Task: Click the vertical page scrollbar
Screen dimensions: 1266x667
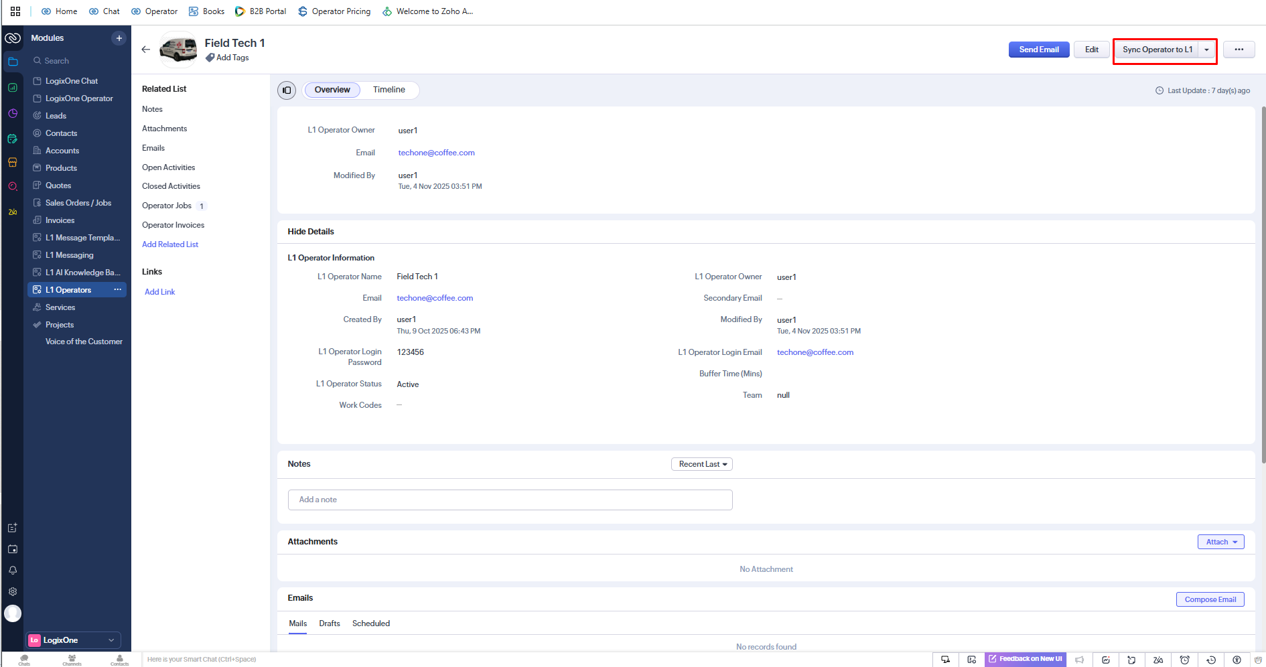Action: coord(1263,281)
